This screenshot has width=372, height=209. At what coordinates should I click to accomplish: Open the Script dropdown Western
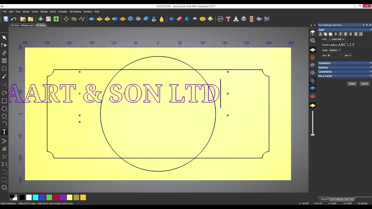(x=335, y=50)
